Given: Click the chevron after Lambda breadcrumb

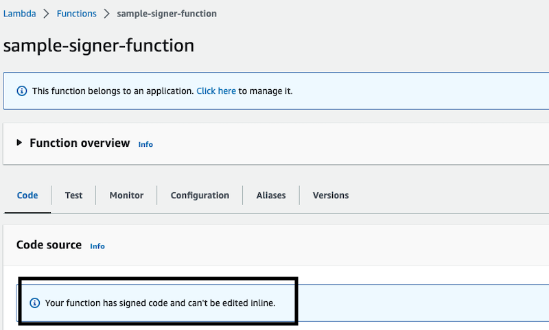Looking at the screenshot, I should [x=46, y=14].
